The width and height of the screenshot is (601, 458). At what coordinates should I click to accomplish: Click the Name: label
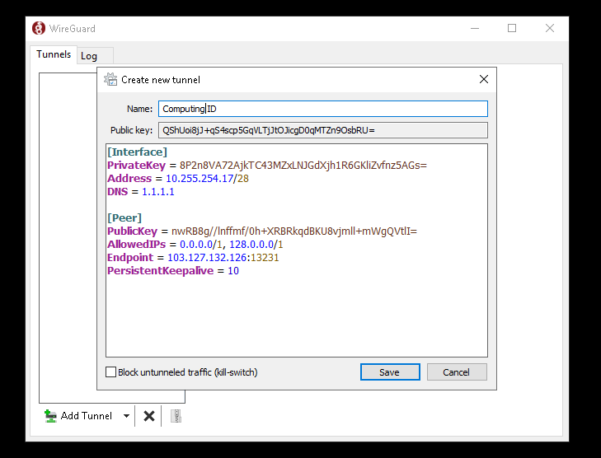click(139, 109)
